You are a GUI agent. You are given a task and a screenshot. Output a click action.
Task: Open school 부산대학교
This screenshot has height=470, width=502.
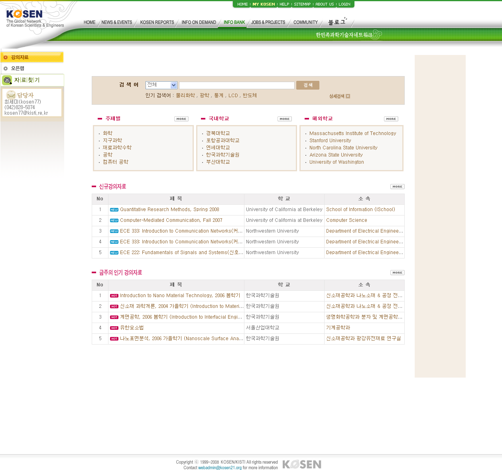pos(218,162)
